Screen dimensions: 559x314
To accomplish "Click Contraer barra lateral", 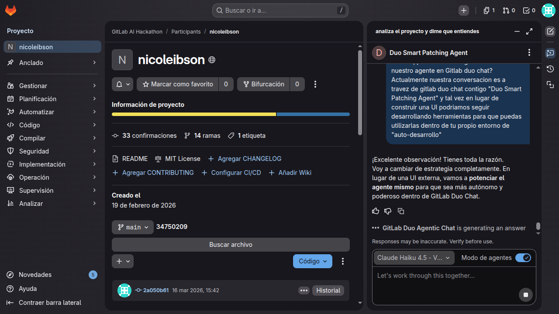I will tap(52, 303).
